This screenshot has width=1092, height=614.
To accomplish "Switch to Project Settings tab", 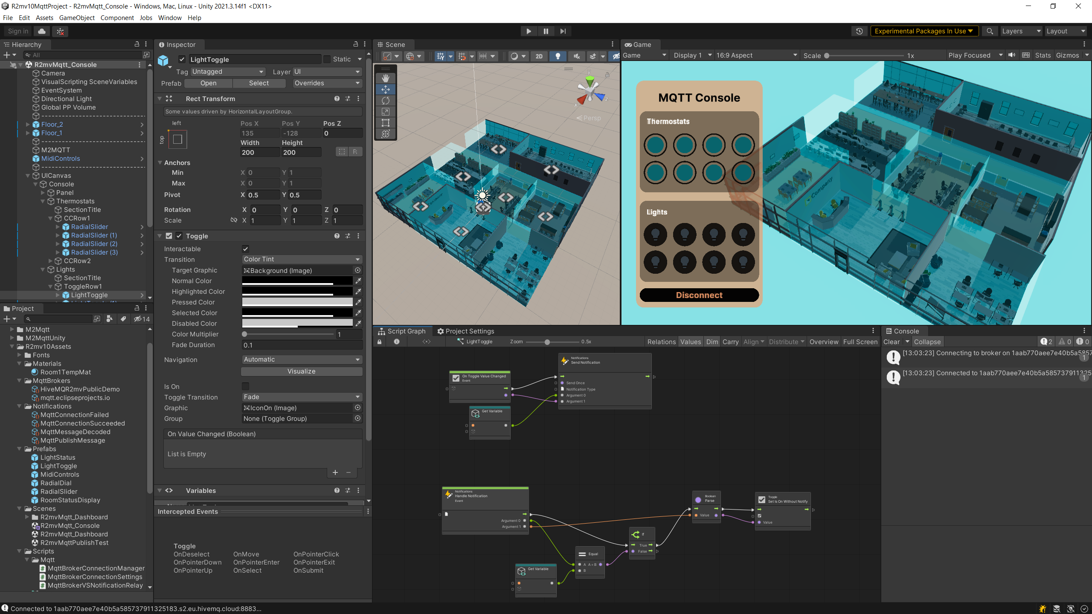I will (x=466, y=331).
